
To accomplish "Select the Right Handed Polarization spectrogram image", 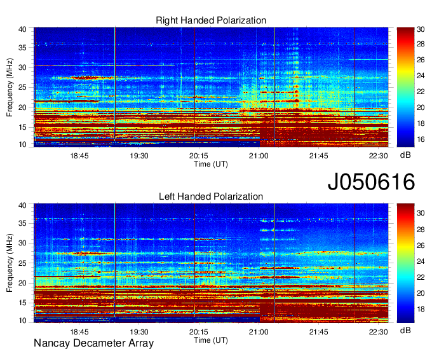I will (x=211, y=87).
